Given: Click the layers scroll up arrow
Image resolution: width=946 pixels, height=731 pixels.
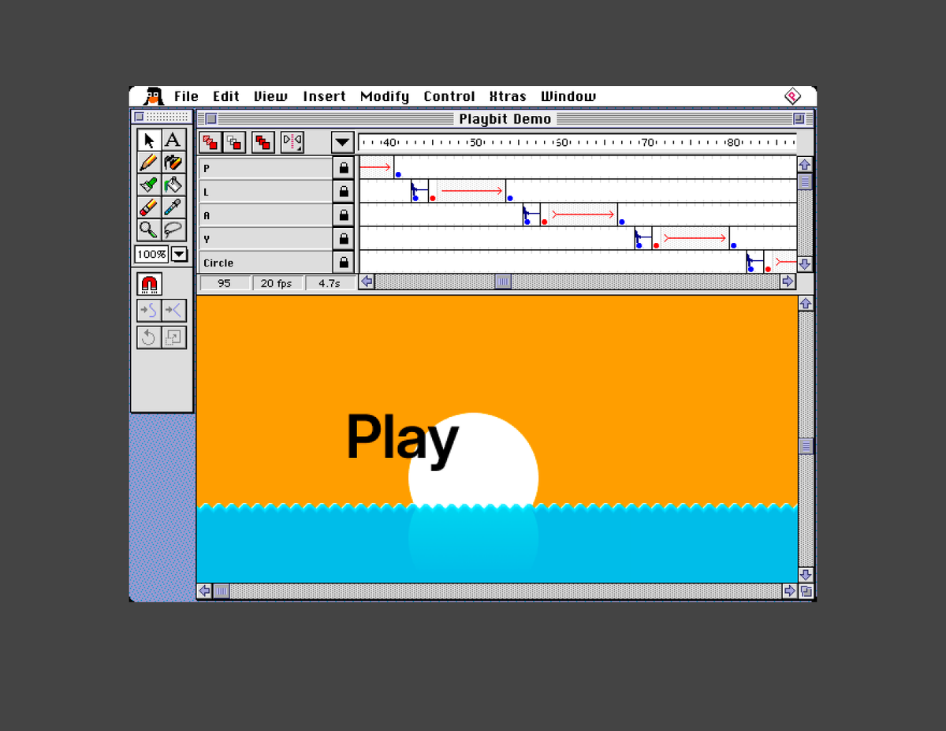Looking at the screenshot, I should point(805,165).
